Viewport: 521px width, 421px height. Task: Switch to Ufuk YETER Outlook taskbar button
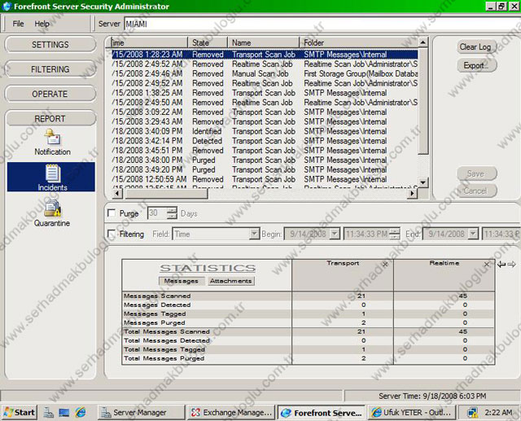point(410,413)
